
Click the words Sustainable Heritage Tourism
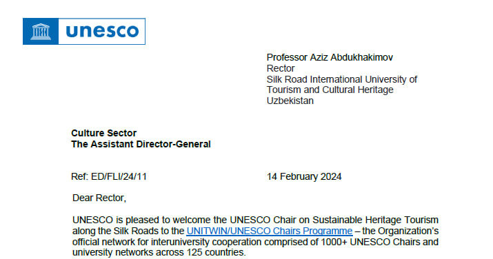click(x=375, y=220)
